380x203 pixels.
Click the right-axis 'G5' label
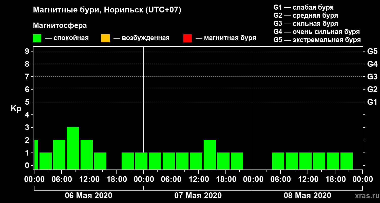point(372,52)
